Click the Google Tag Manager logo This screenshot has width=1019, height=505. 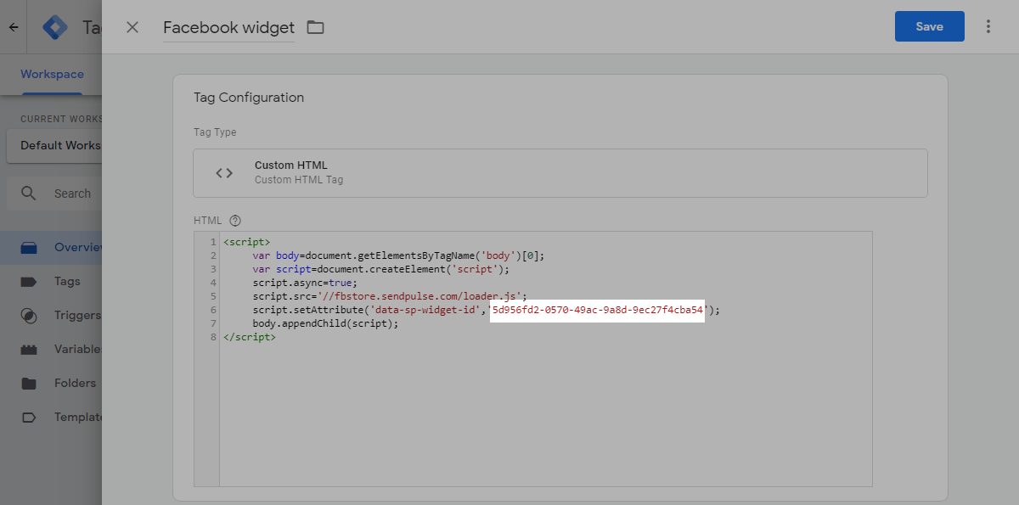click(55, 27)
